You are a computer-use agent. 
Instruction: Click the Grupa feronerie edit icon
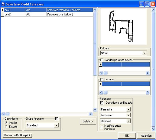[x=57, y=119]
